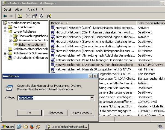Click the Windows Start button
Image resolution: width=165 pixels, height=130 pixels.
point(8,127)
